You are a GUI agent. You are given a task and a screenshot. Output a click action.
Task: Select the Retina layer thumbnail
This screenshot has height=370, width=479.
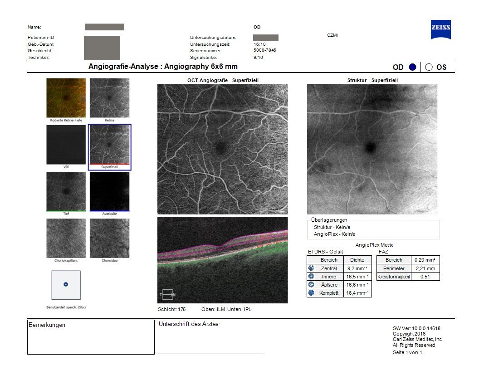pos(109,98)
